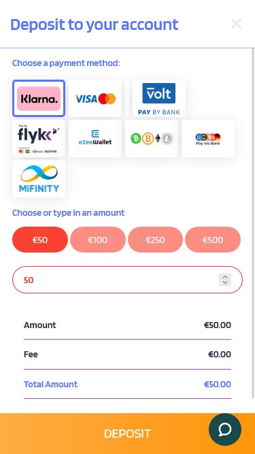Choose Visa Mastercard payment option
This screenshot has height=454, width=255.
pyautogui.click(x=95, y=99)
